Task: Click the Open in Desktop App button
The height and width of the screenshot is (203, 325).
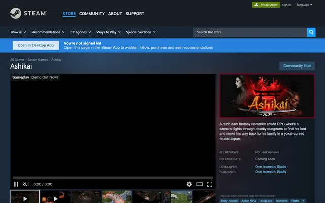Action: [36, 45]
